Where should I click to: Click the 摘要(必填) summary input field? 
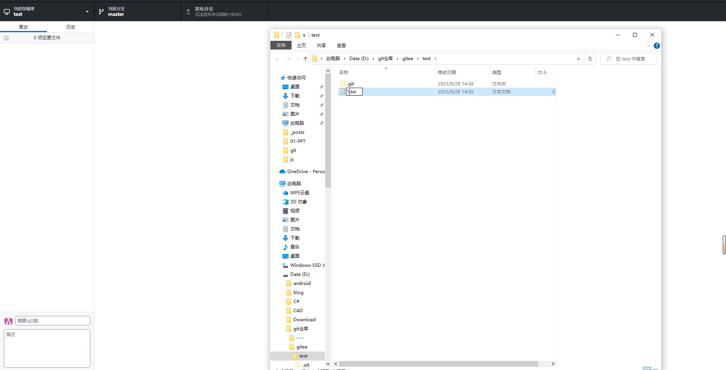coord(53,321)
